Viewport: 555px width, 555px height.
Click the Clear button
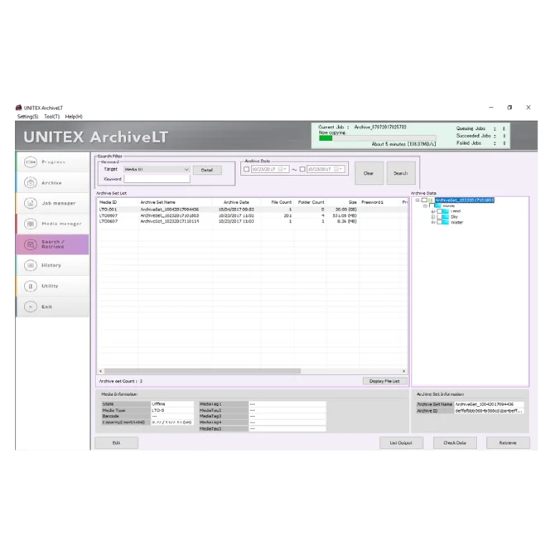coord(369,173)
